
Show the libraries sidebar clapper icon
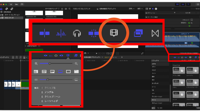[x=1, y=9]
